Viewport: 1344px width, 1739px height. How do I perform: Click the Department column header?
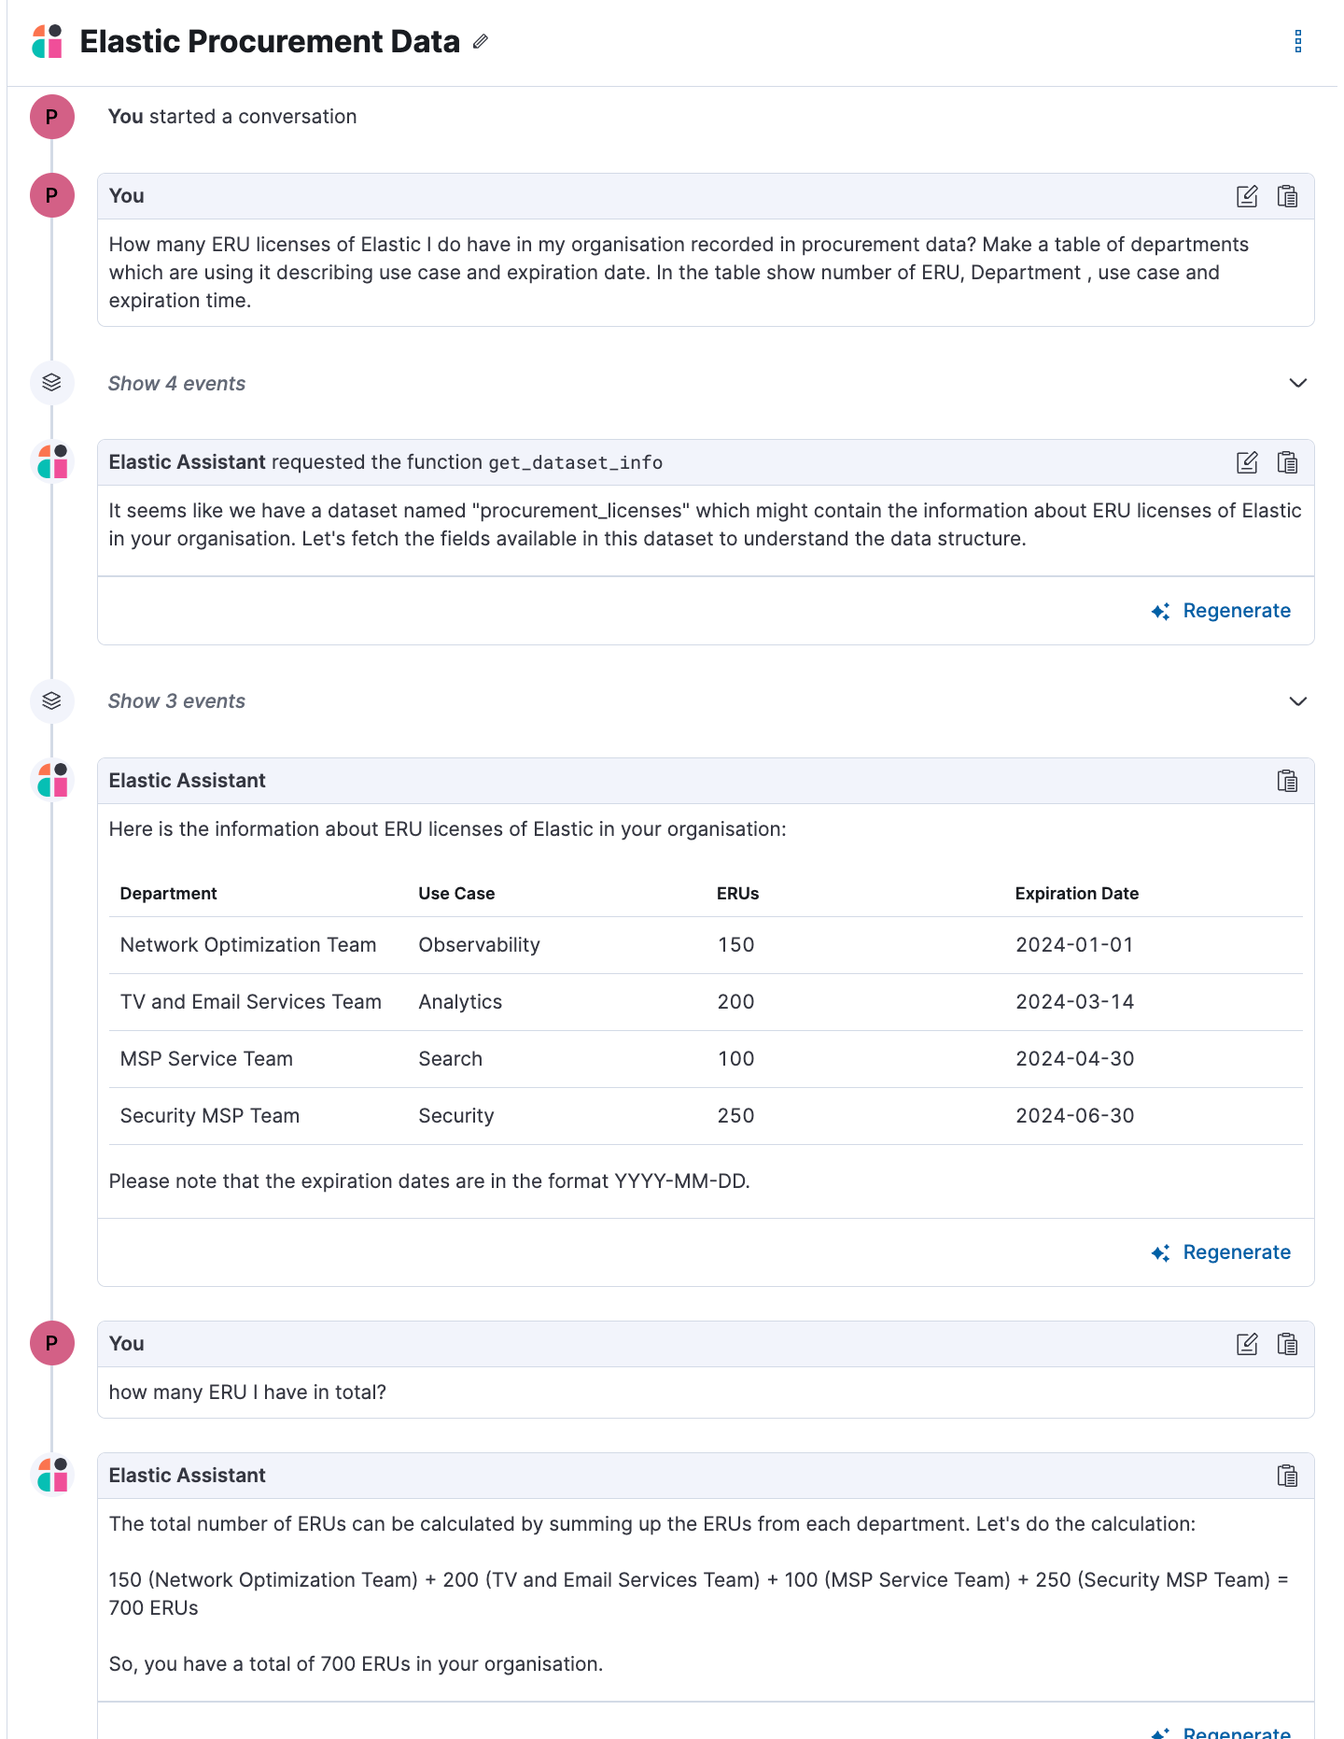pos(169,894)
